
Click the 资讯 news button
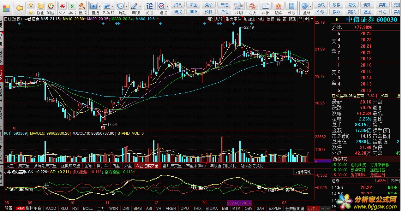[178, 5]
